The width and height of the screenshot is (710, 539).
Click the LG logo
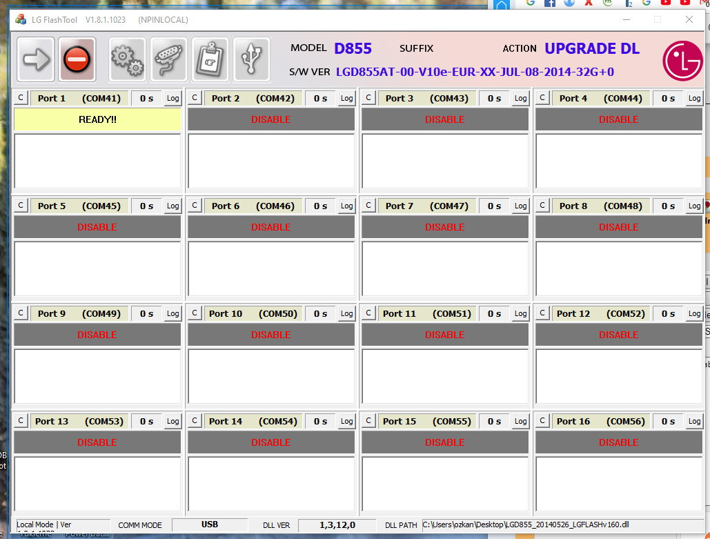[682, 61]
